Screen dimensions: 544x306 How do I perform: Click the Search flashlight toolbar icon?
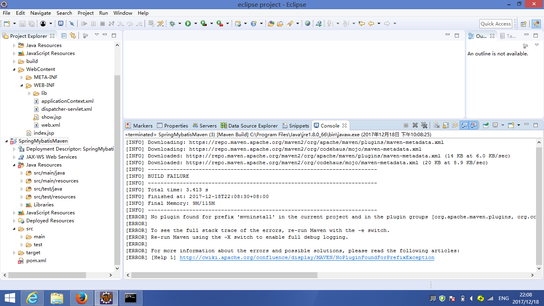pos(290,24)
